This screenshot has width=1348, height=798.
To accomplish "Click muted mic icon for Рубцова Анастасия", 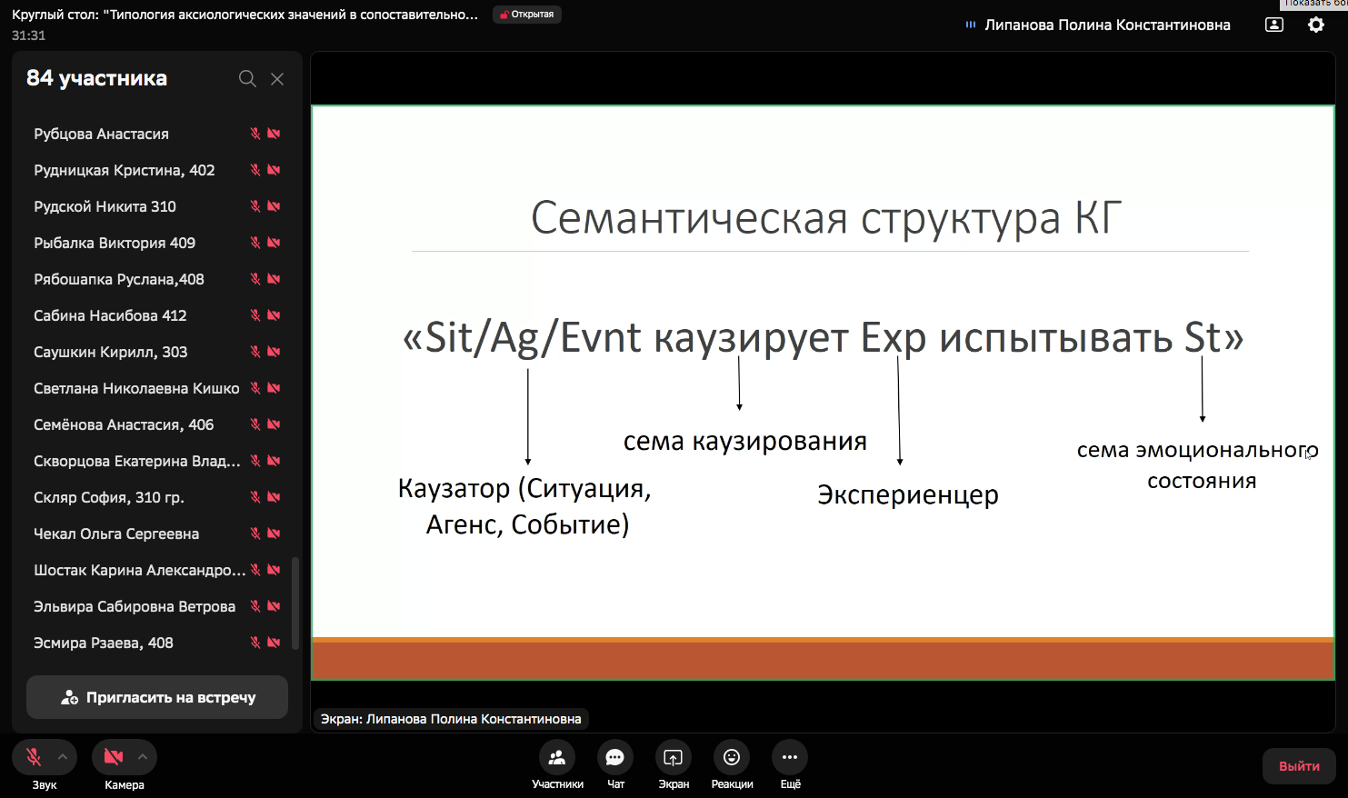I will 255,134.
